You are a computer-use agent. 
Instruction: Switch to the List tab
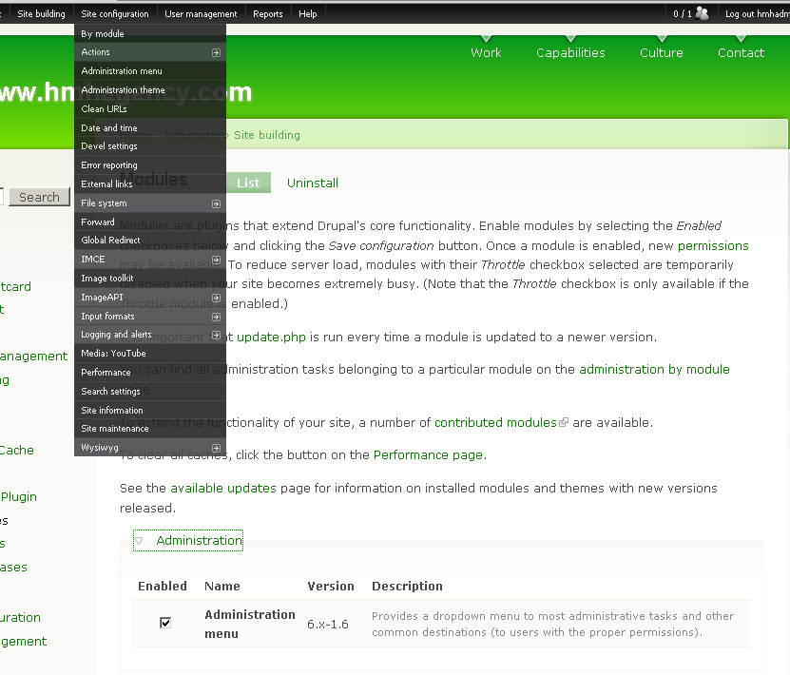click(249, 182)
